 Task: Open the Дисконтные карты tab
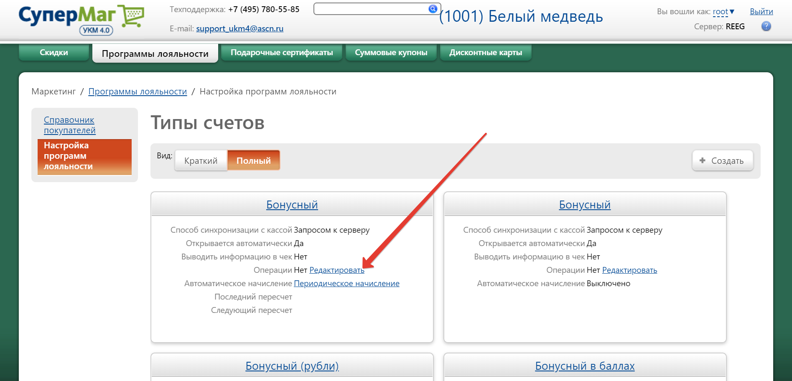486,53
